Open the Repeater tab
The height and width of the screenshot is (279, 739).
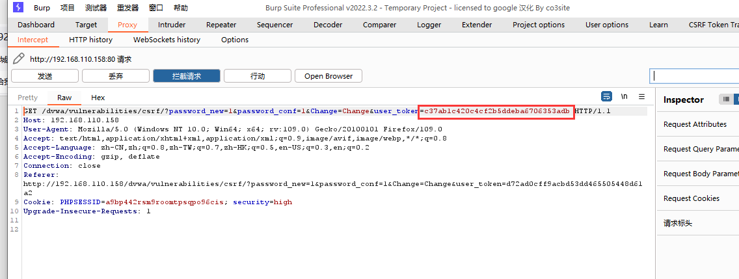tap(221, 25)
